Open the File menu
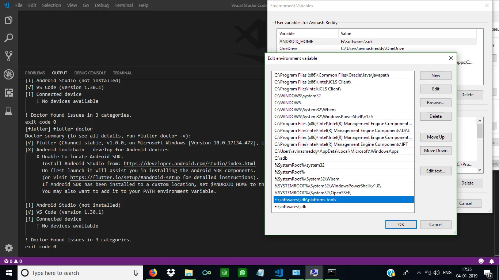 tap(19, 5)
